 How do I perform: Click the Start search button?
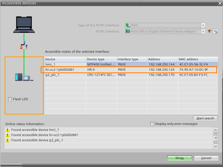point(205,118)
